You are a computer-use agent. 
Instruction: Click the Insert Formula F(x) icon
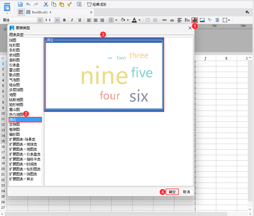(187, 20)
